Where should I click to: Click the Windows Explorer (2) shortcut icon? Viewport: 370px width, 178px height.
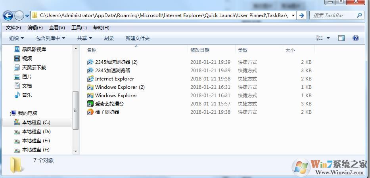point(90,87)
